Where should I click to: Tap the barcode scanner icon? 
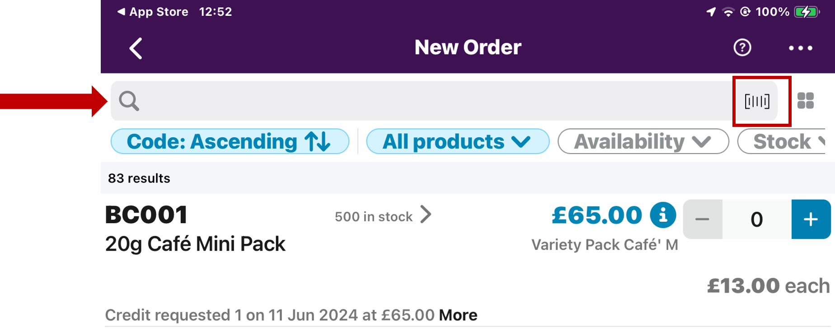click(757, 101)
